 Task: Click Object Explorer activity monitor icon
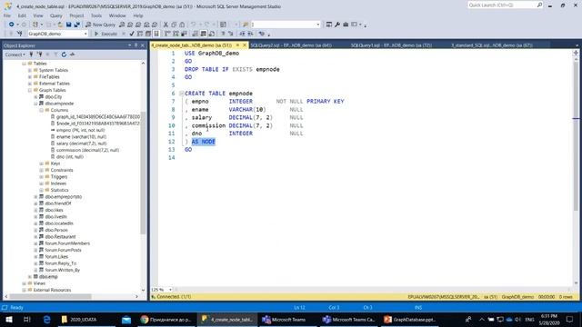point(73,54)
